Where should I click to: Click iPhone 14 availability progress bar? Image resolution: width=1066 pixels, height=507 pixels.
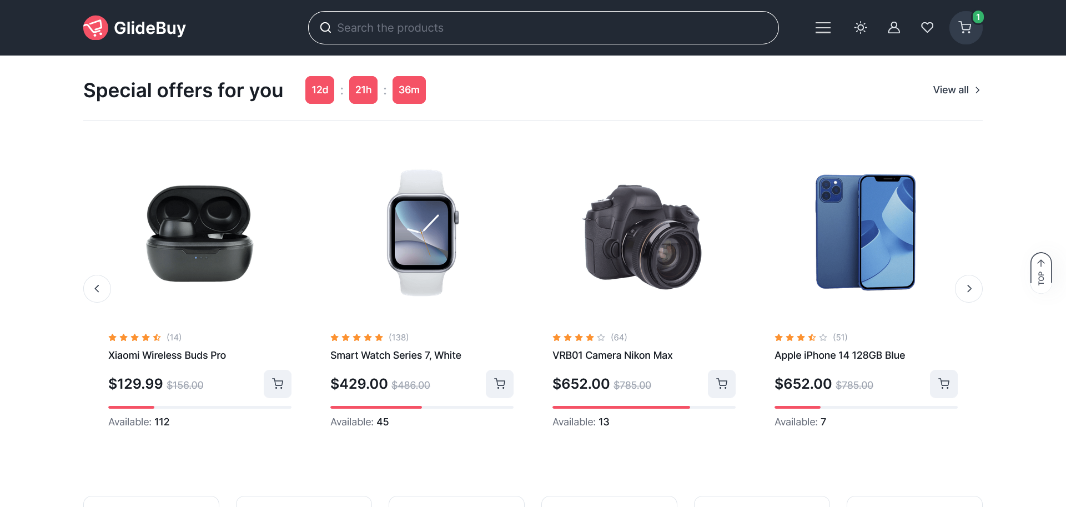(866, 407)
